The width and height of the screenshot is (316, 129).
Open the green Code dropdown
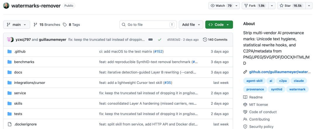(x=219, y=25)
